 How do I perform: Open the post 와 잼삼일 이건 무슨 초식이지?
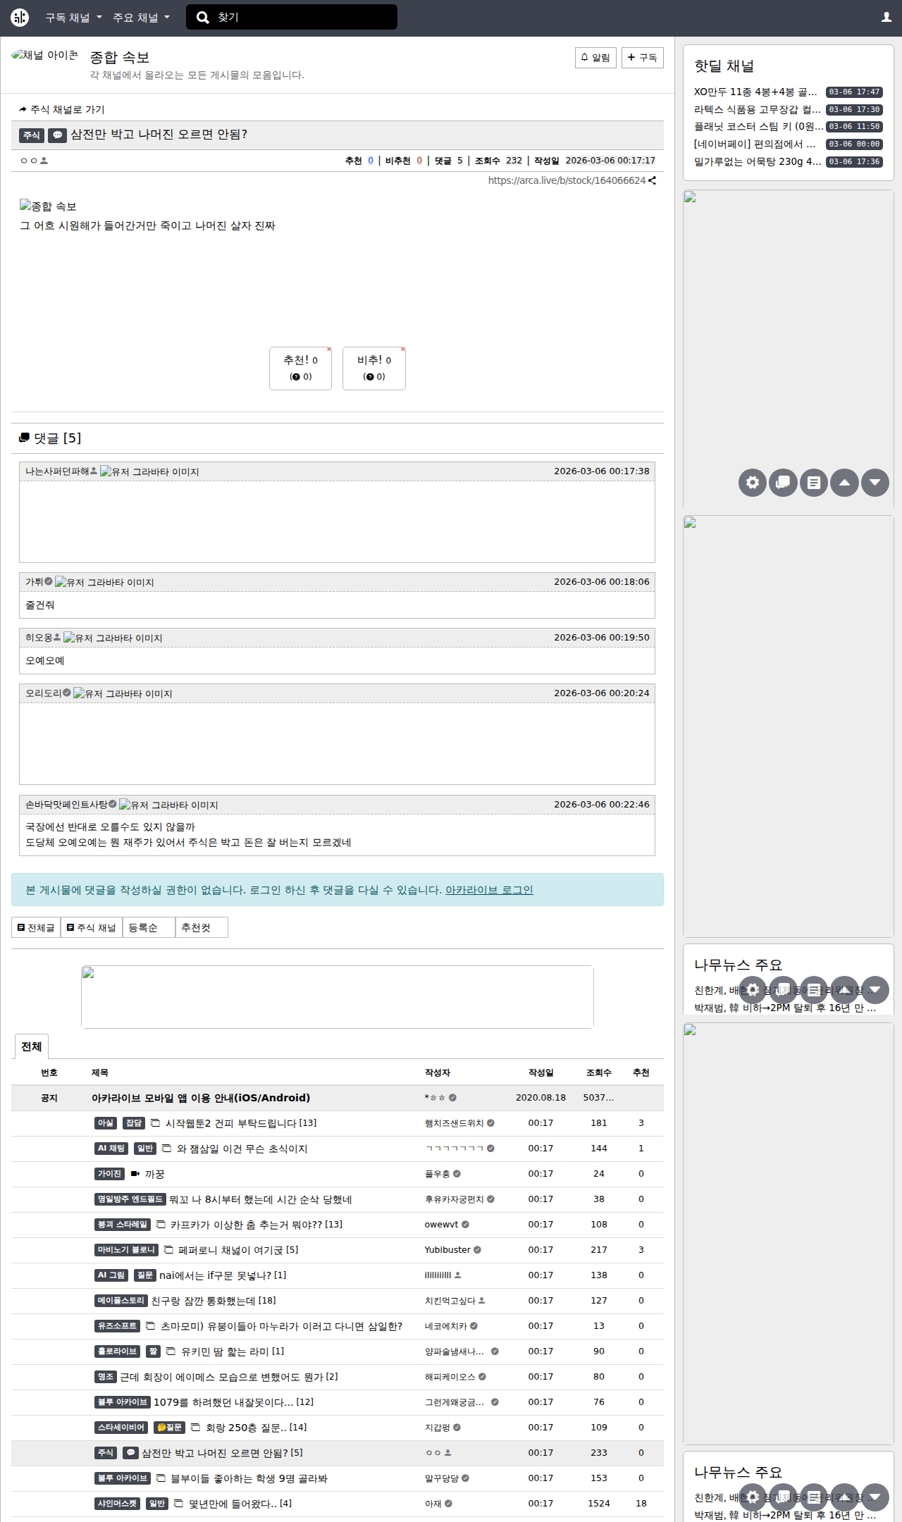click(242, 1149)
